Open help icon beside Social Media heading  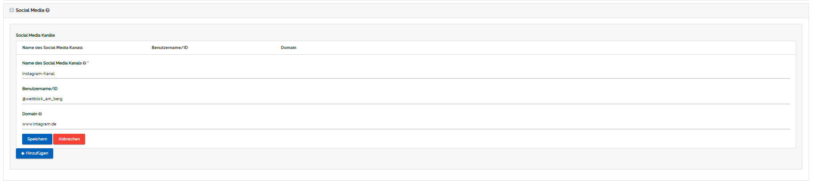click(47, 10)
